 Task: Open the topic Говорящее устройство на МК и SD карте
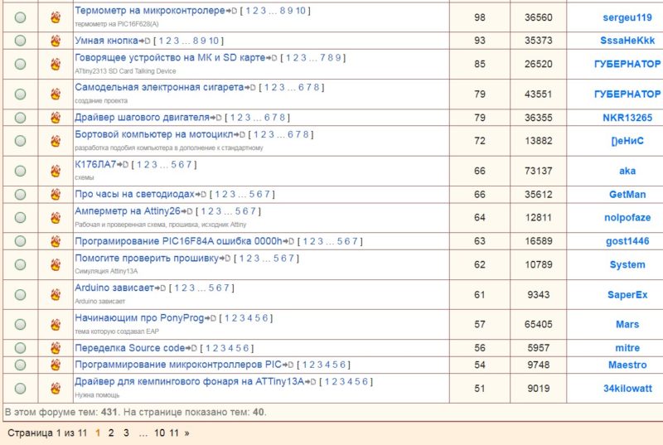click(170, 57)
